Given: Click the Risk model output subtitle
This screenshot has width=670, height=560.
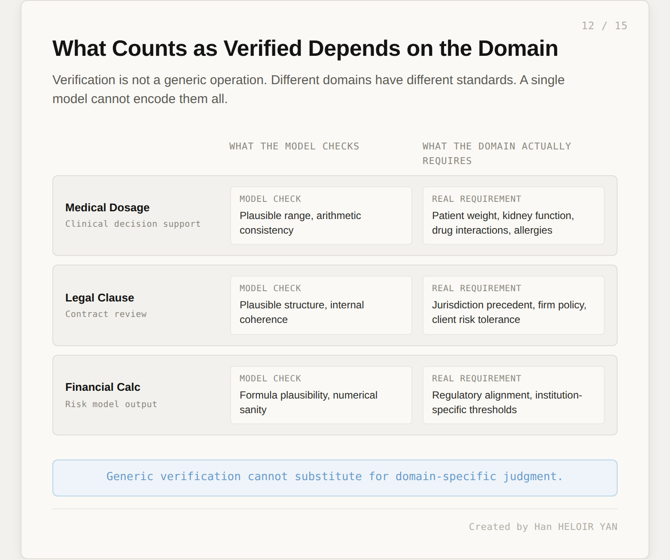Looking at the screenshot, I should [111, 404].
